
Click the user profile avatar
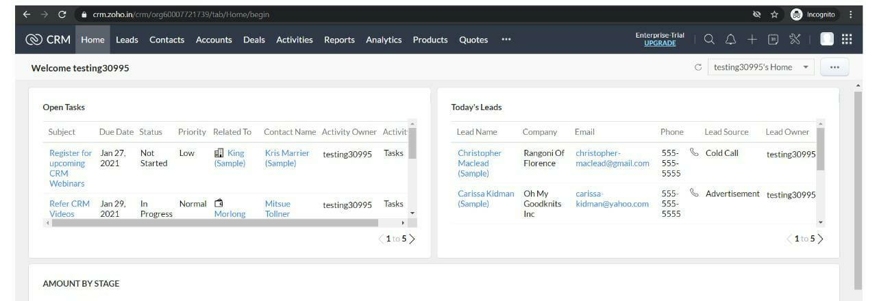826,40
